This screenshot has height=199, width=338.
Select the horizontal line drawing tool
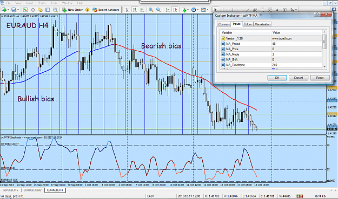pyautogui.click(x=240, y=10)
